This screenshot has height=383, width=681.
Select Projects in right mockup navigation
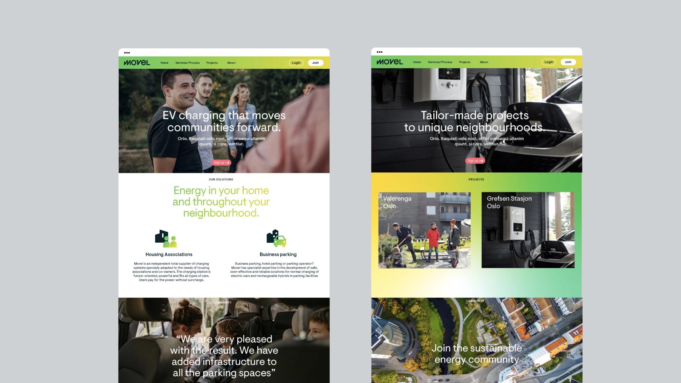click(x=464, y=62)
